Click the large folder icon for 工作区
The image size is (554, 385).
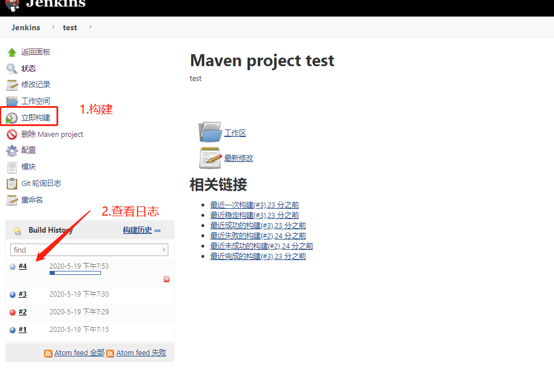210,132
